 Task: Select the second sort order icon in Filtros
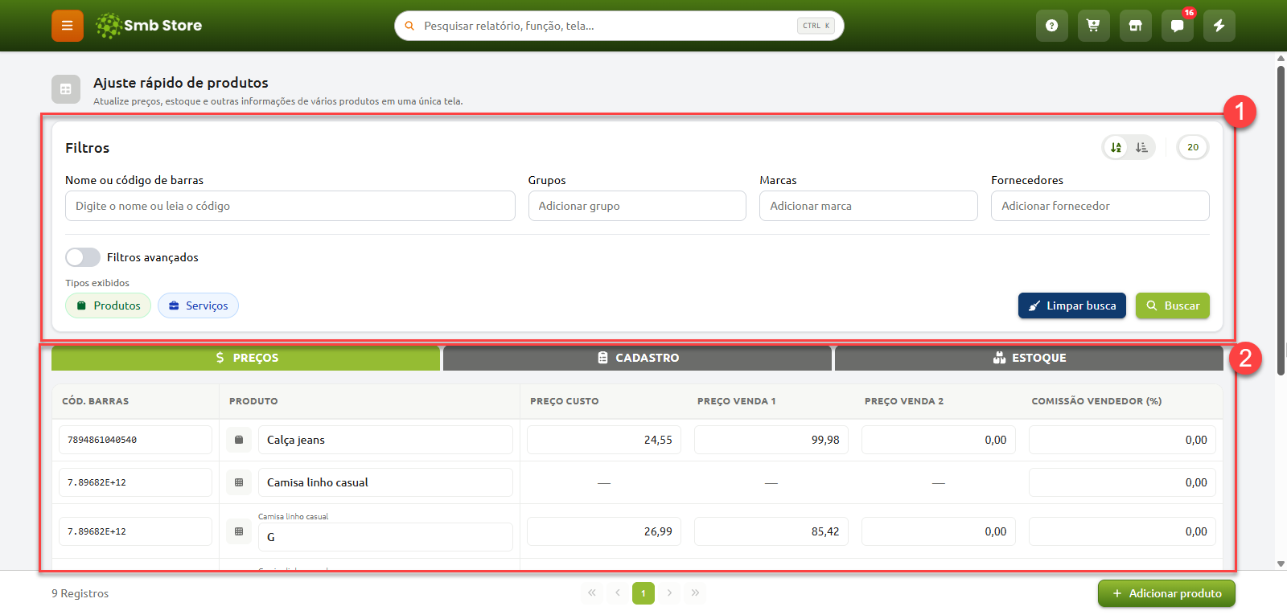[x=1141, y=147]
